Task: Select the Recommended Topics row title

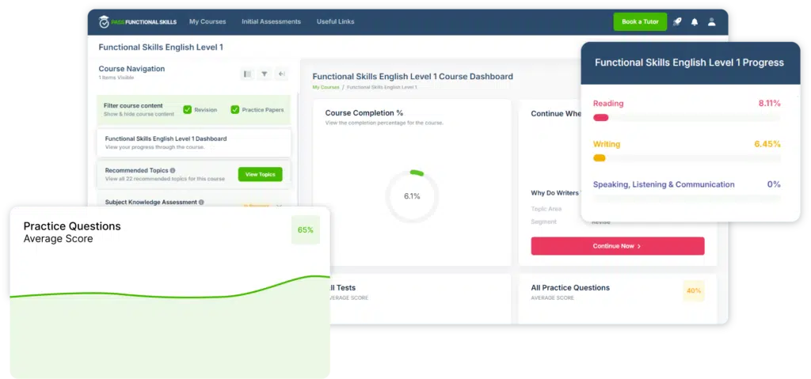Action: coord(136,170)
